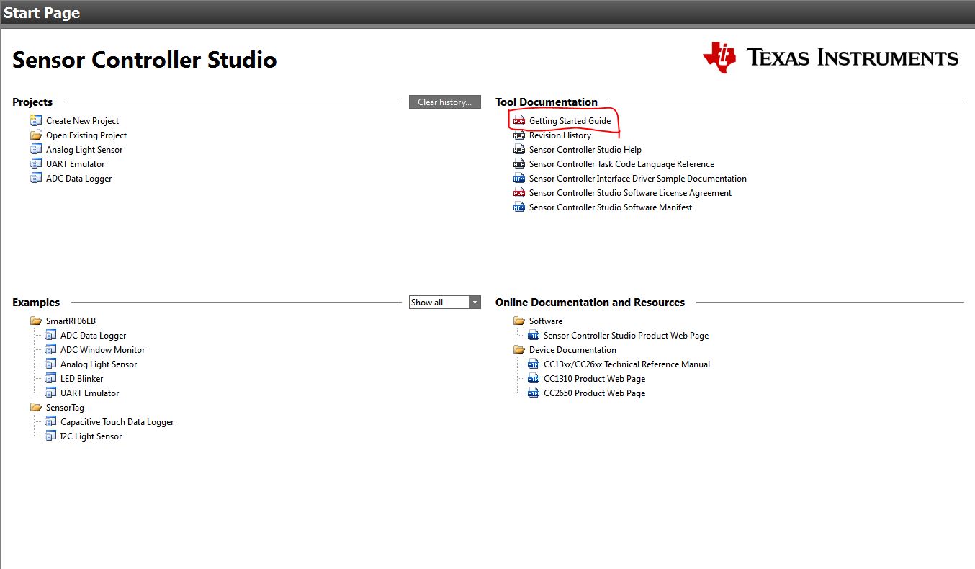Click the UART Emulator project icon
This screenshot has height=569, width=975.
click(37, 163)
